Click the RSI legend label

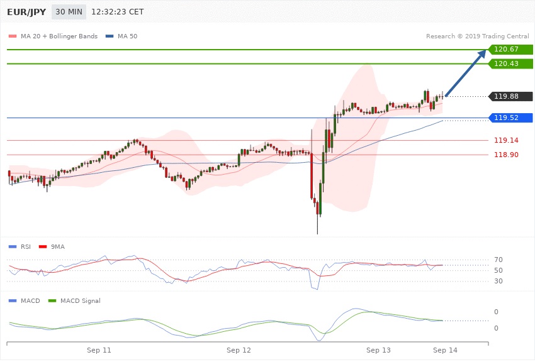[x=26, y=246]
